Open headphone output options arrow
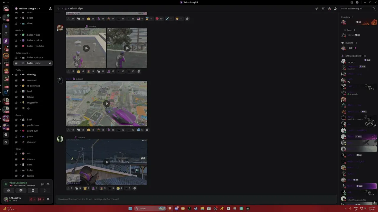This screenshot has width=378, height=212. pos(43,199)
